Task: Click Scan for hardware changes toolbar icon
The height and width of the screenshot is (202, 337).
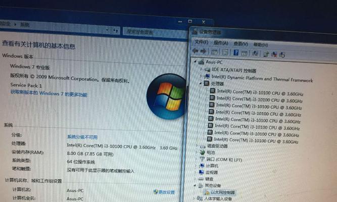Action: pos(255,54)
